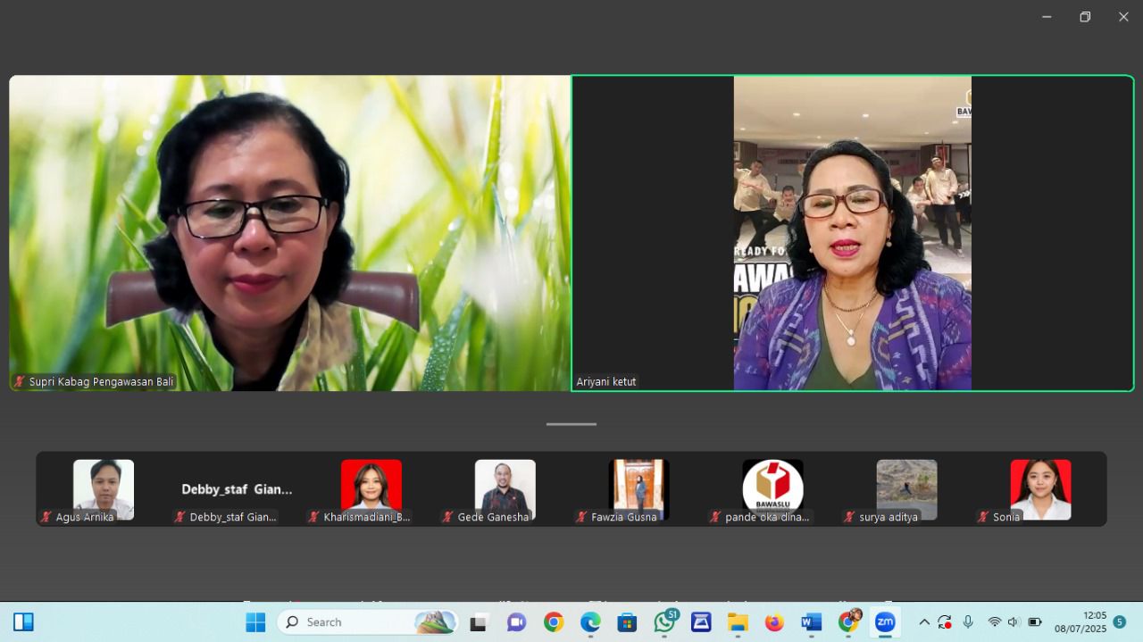The height and width of the screenshot is (642, 1143).
Task: Click the Zoom app taskbar icon
Action: 885,622
